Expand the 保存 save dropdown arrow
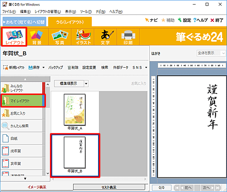Image resolution: width=227 pixels, height=192 pixels. [x=44, y=68]
